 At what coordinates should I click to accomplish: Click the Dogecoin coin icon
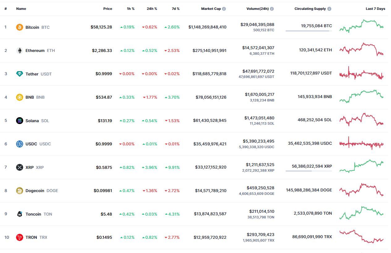tap(19, 191)
